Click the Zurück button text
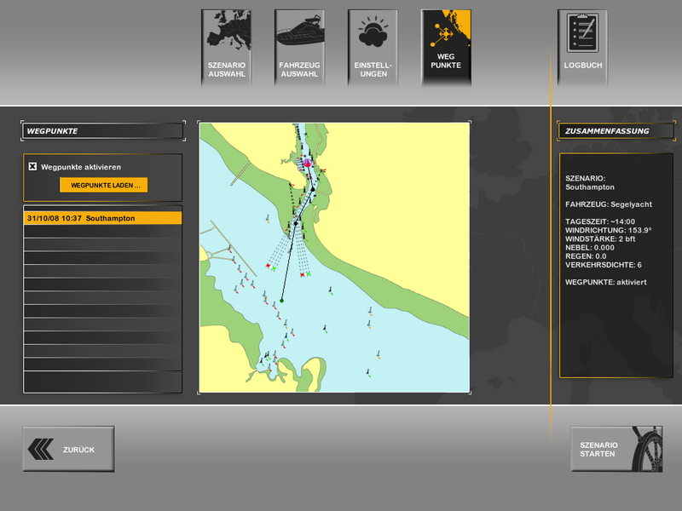The image size is (682, 511). tap(79, 449)
